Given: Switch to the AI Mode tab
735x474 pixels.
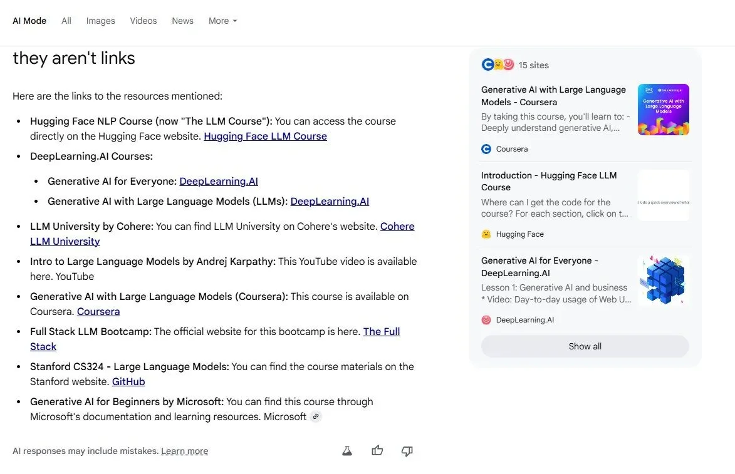Looking at the screenshot, I should [x=29, y=21].
